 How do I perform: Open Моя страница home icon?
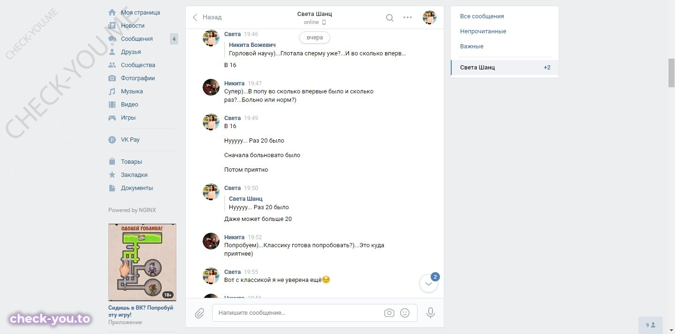tap(112, 13)
